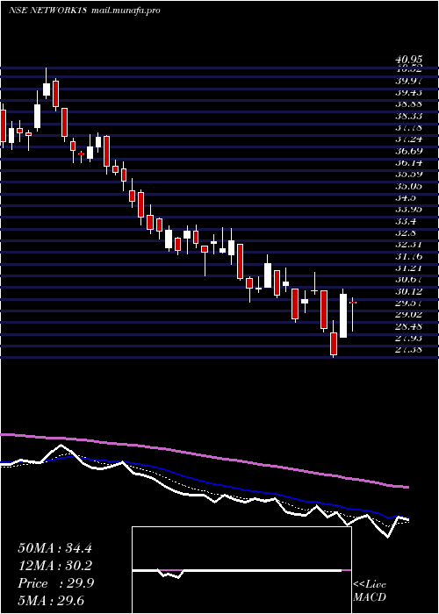Click the 5MA : 29.6 readout
Viewport: 439px width, 614px height.
click(x=51, y=600)
